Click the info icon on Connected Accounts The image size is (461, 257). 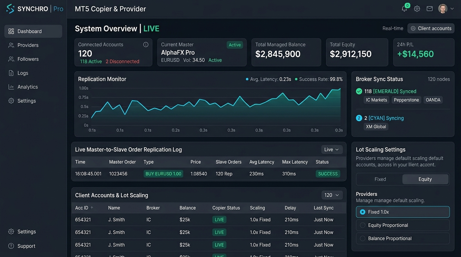[x=146, y=45]
